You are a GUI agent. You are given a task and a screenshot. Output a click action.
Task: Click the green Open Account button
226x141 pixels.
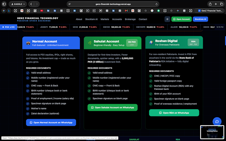(181, 19)
